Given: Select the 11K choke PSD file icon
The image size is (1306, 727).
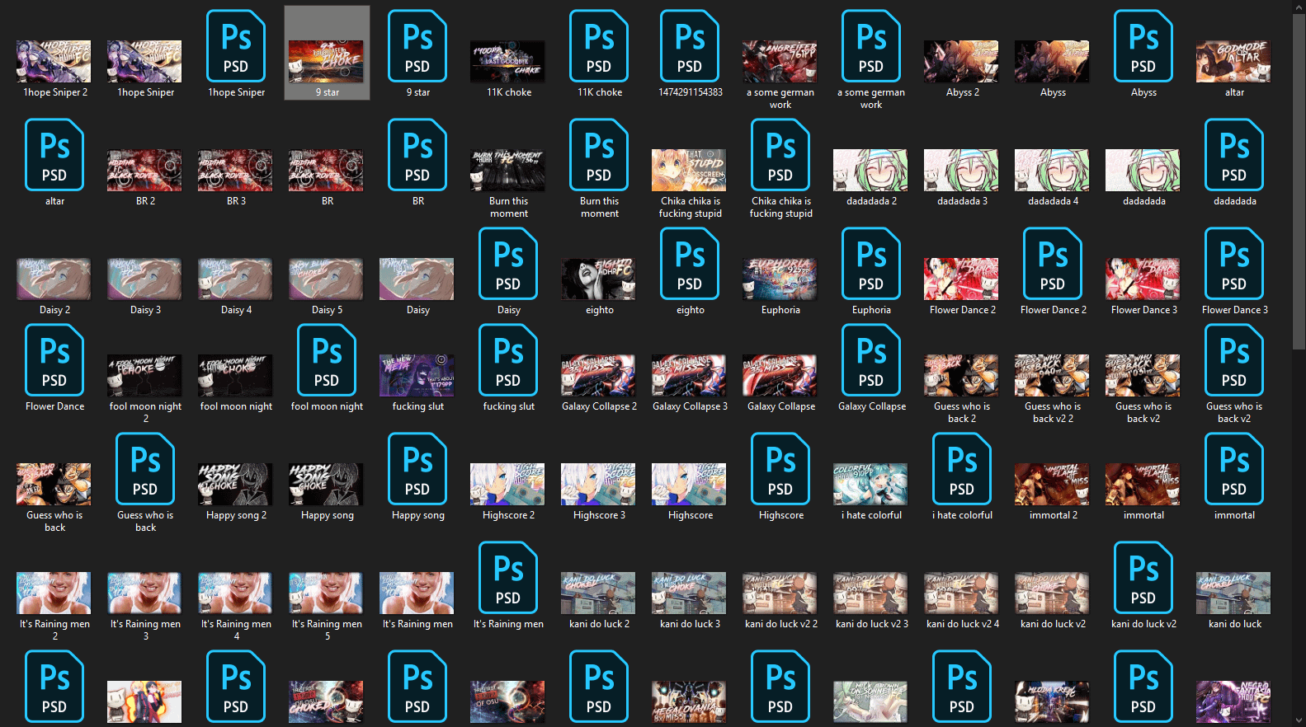Looking at the screenshot, I should (599, 46).
